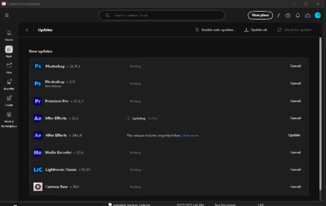Click Check for updates
Viewport: 326px width, 206px height.
tap(295, 30)
